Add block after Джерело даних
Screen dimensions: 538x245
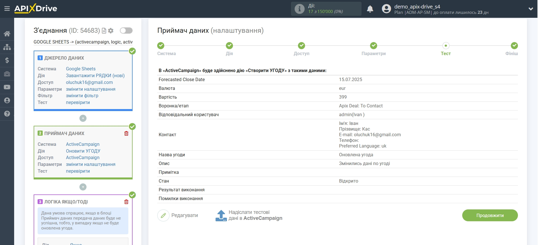tap(83, 118)
